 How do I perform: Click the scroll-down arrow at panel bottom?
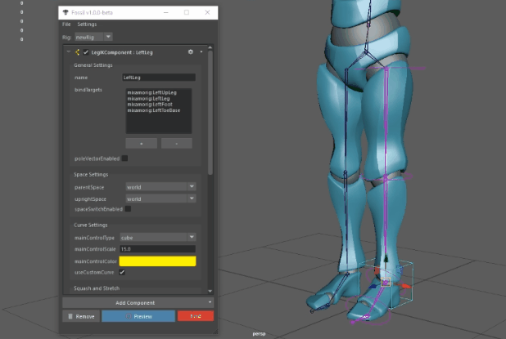[210, 290]
